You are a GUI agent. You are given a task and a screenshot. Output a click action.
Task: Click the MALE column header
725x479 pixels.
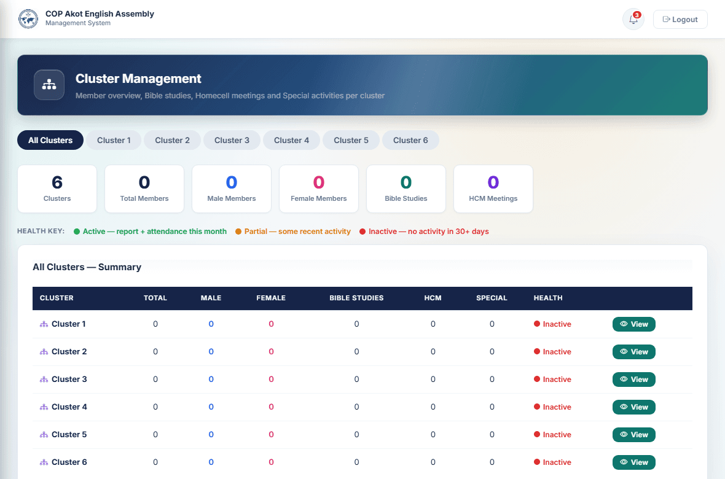coord(211,298)
